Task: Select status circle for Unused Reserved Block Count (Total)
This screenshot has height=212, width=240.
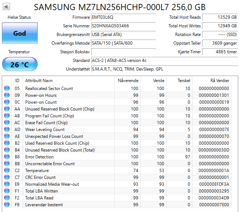Action: 7,150
